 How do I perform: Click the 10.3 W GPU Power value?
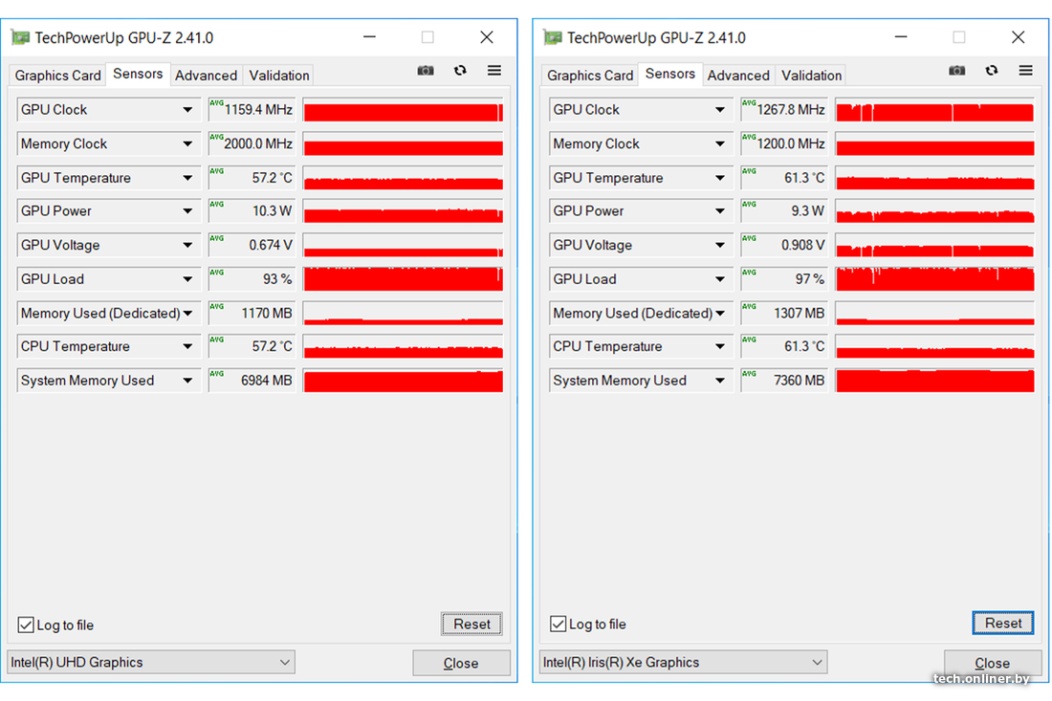252,211
